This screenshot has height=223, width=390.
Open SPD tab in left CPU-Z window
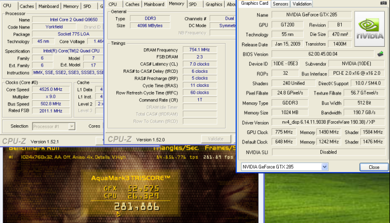[87, 6]
